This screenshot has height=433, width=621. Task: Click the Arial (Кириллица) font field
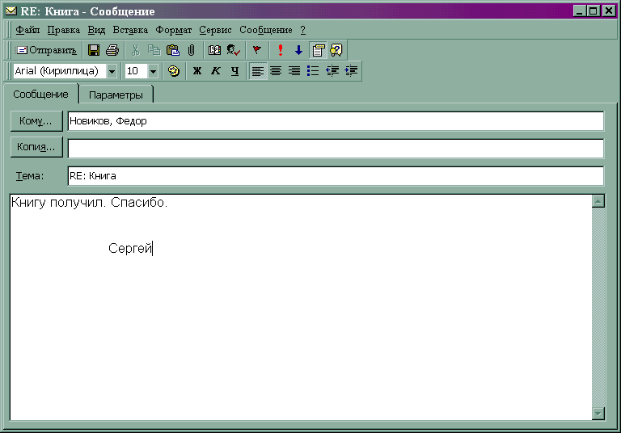click(x=60, y=71)
